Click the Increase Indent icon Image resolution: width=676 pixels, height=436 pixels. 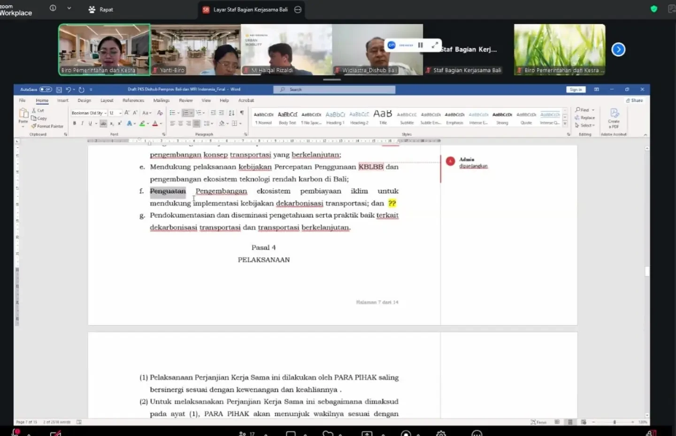coord(221,113)
